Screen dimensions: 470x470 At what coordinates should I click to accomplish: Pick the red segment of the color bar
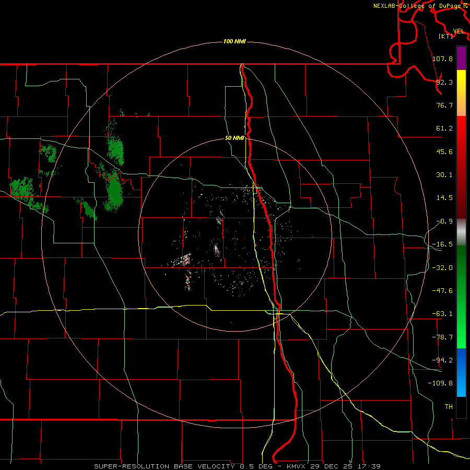[x=461, y=167]
